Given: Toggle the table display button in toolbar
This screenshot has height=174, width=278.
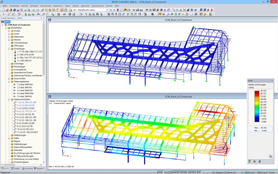Looking at the screenshot, I should (x=66, y=10).
